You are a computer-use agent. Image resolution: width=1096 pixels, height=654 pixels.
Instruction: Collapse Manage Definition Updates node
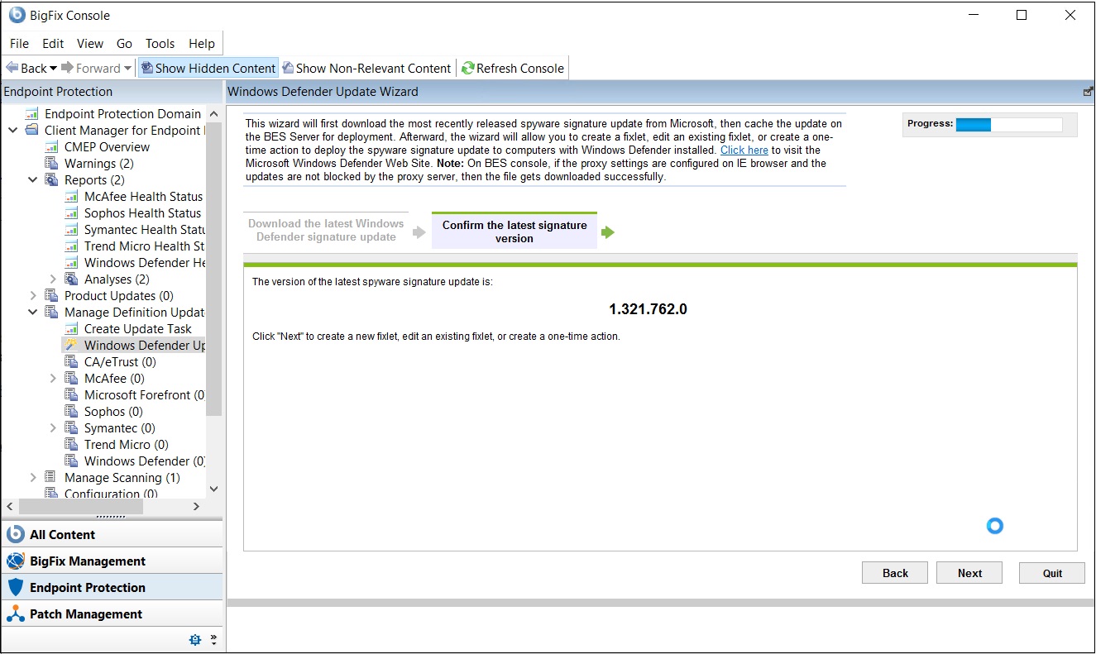point(32,313)
